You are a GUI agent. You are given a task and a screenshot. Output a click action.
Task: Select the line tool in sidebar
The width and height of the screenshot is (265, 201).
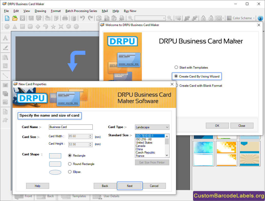tap(5, 76)
